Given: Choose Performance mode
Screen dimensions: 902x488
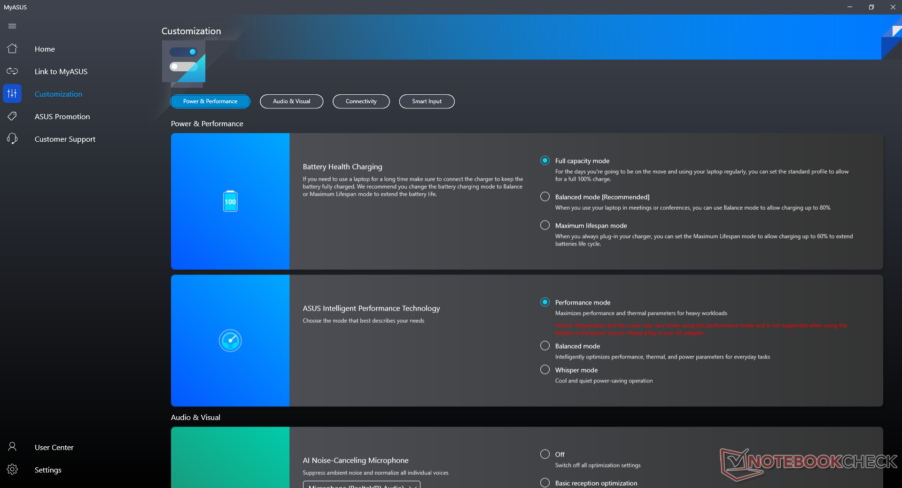Looking at the screenshot, I should (545, 302).
